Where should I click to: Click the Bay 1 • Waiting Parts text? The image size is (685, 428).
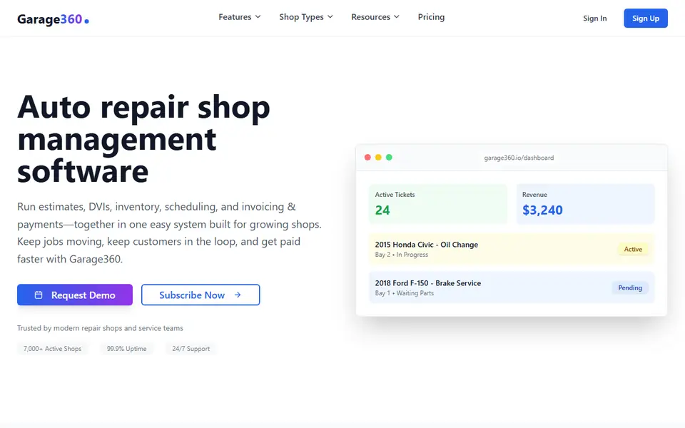click(405, 293)
